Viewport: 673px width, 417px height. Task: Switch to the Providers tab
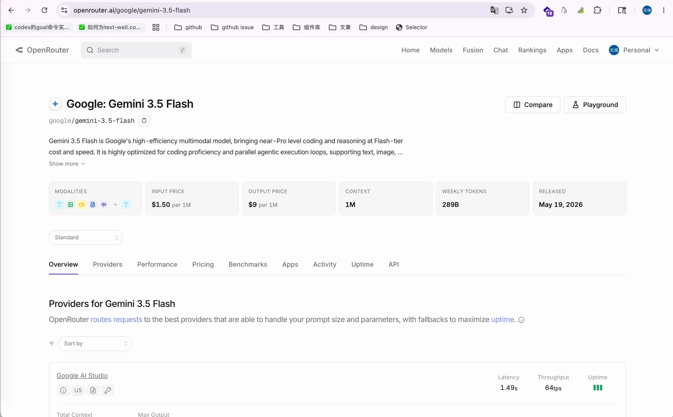pyautogui.click(x=108, y=265)
